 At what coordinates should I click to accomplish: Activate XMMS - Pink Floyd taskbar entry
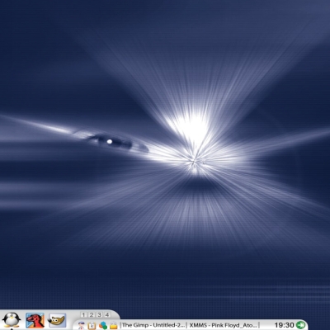pyautogui.click(x=223, y=325)
